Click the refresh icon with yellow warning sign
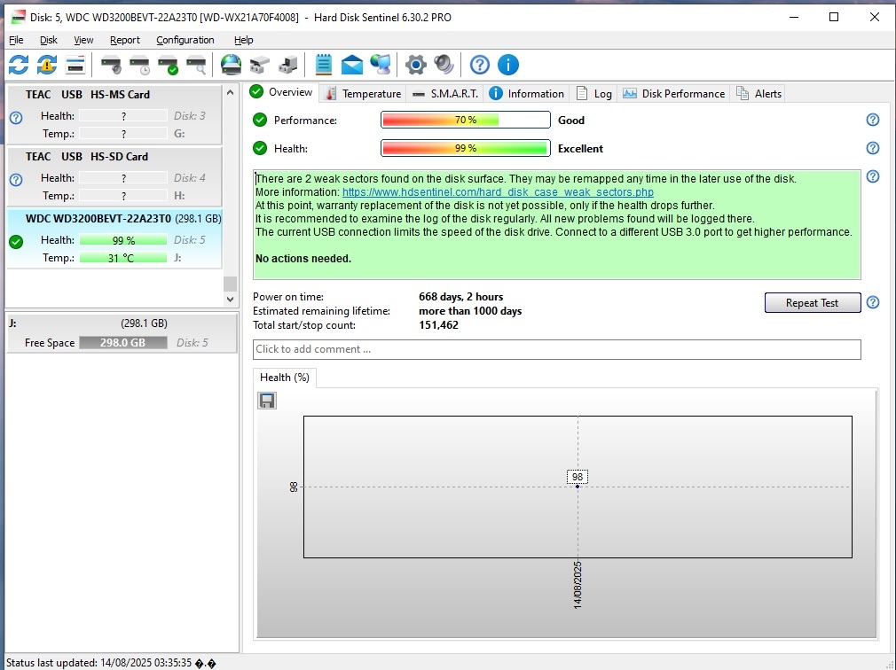 click(x=47, y=65)
